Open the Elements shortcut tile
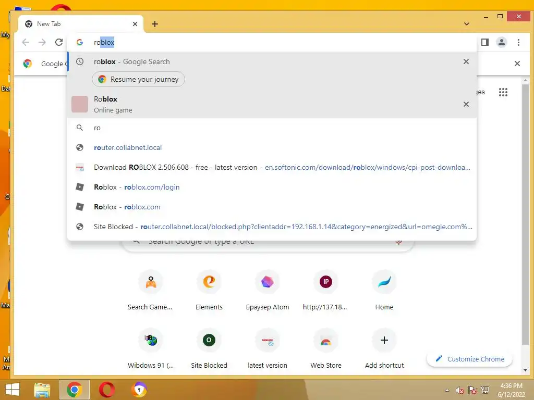The height and width of the screenshot is (400, 534). coord(209,290)
